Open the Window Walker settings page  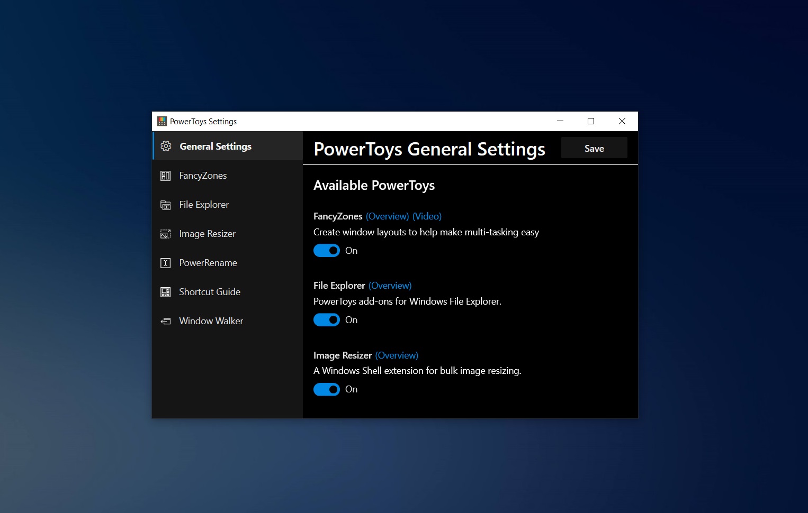coord(211,320)
